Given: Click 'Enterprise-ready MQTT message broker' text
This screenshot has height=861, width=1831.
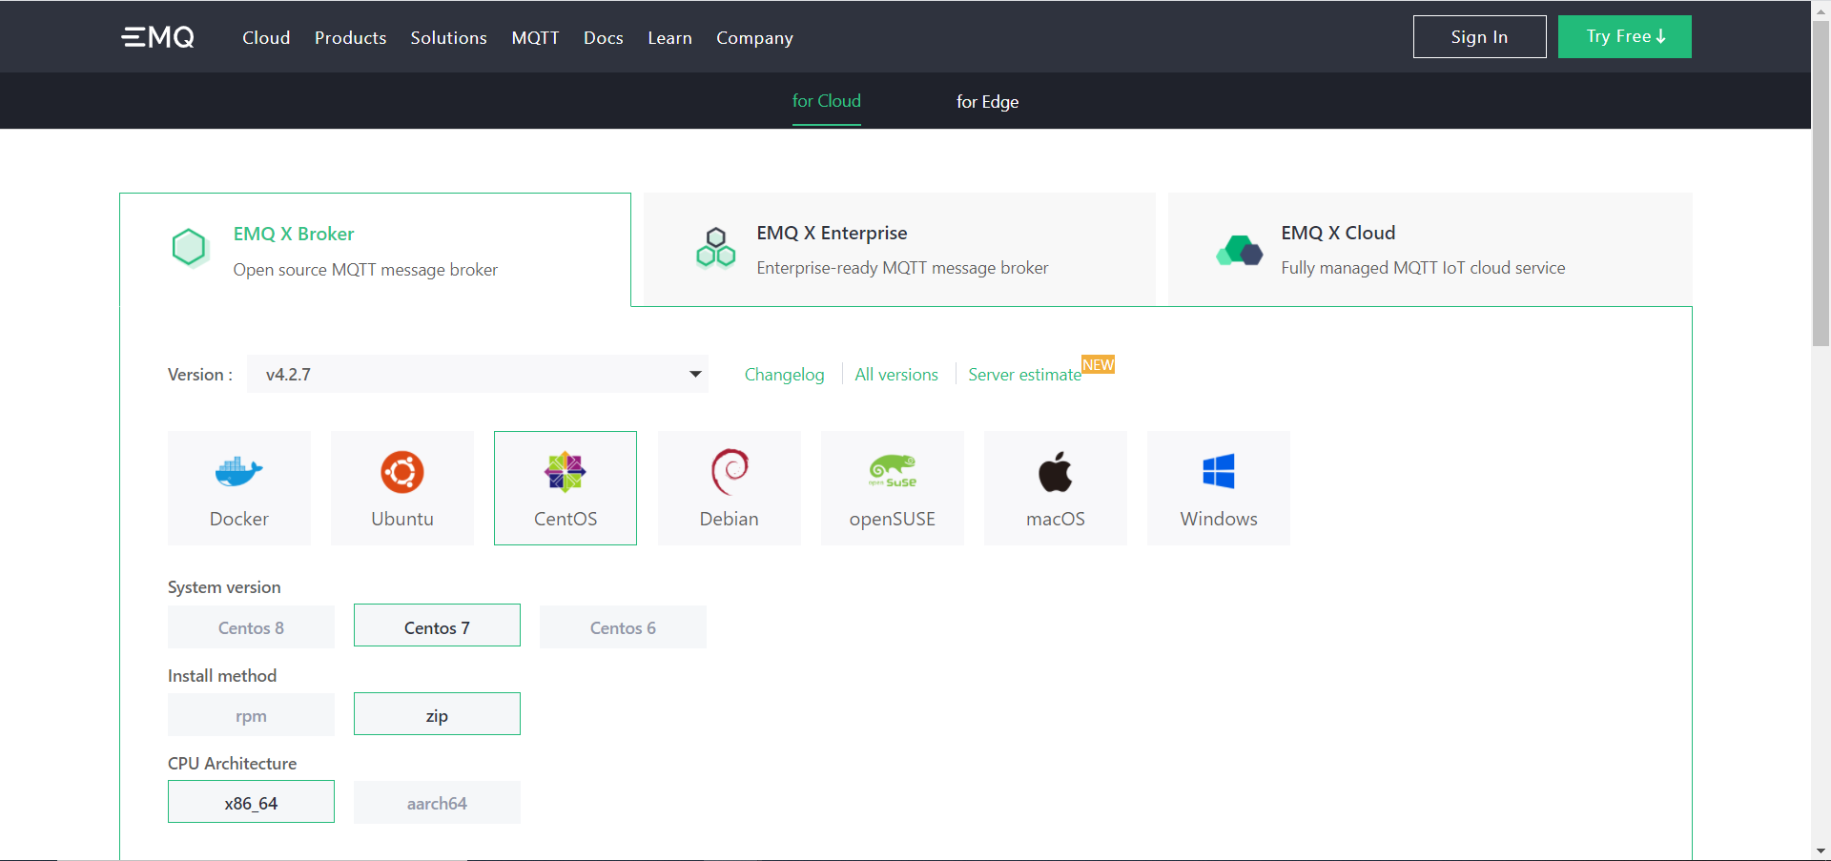Looking at the screenshot, I should tap(902, 268).
